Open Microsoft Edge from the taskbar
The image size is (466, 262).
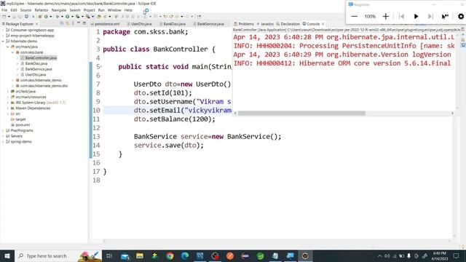(185, 255)
